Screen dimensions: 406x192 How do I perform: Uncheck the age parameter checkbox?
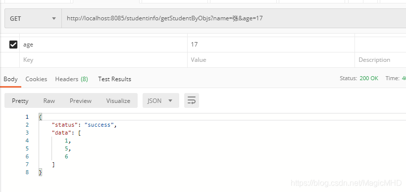click(13, 45)
